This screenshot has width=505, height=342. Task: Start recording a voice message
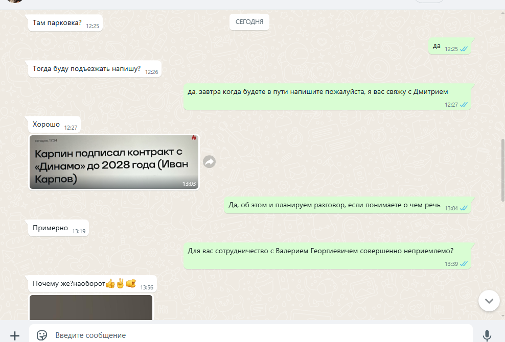click(487, 335)
